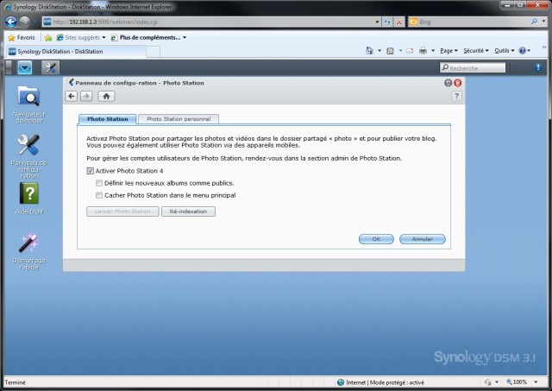The image size is (552, 391).
Task: Minimize the Photo Station panel
Action: tap(448, 83)
